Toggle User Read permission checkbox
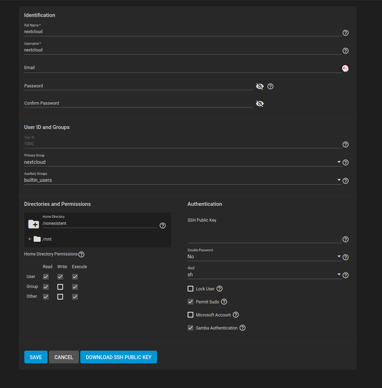This screenshot has height=388, width=382. point(46,277)
